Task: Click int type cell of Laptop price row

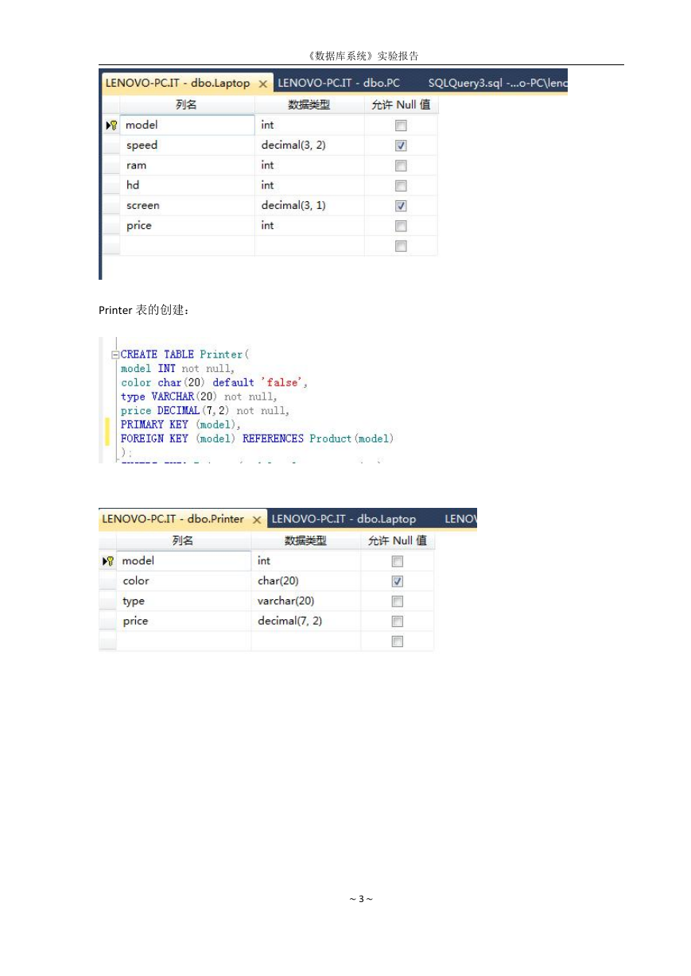Action: 309,226
